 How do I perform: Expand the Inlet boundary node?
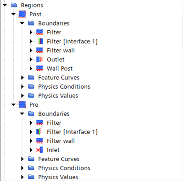(x=31, y=150)
